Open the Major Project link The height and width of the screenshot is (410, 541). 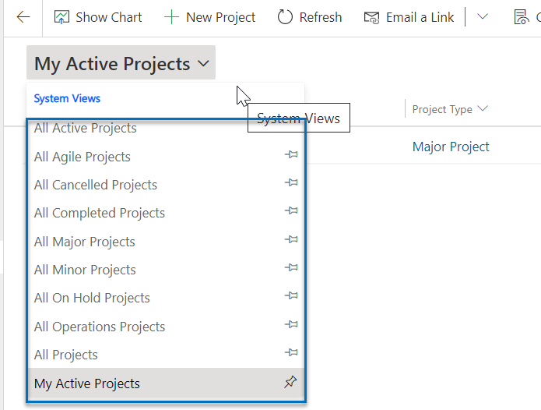(451, 147)
